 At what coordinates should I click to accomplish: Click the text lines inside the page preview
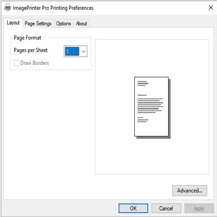point(150,102)
